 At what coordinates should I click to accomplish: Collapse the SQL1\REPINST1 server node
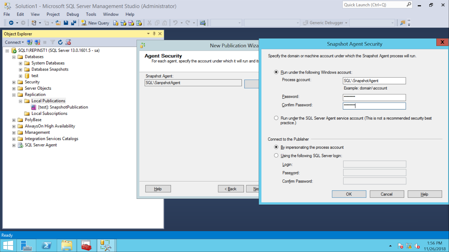pyautogui.click(x=7, y=51)
